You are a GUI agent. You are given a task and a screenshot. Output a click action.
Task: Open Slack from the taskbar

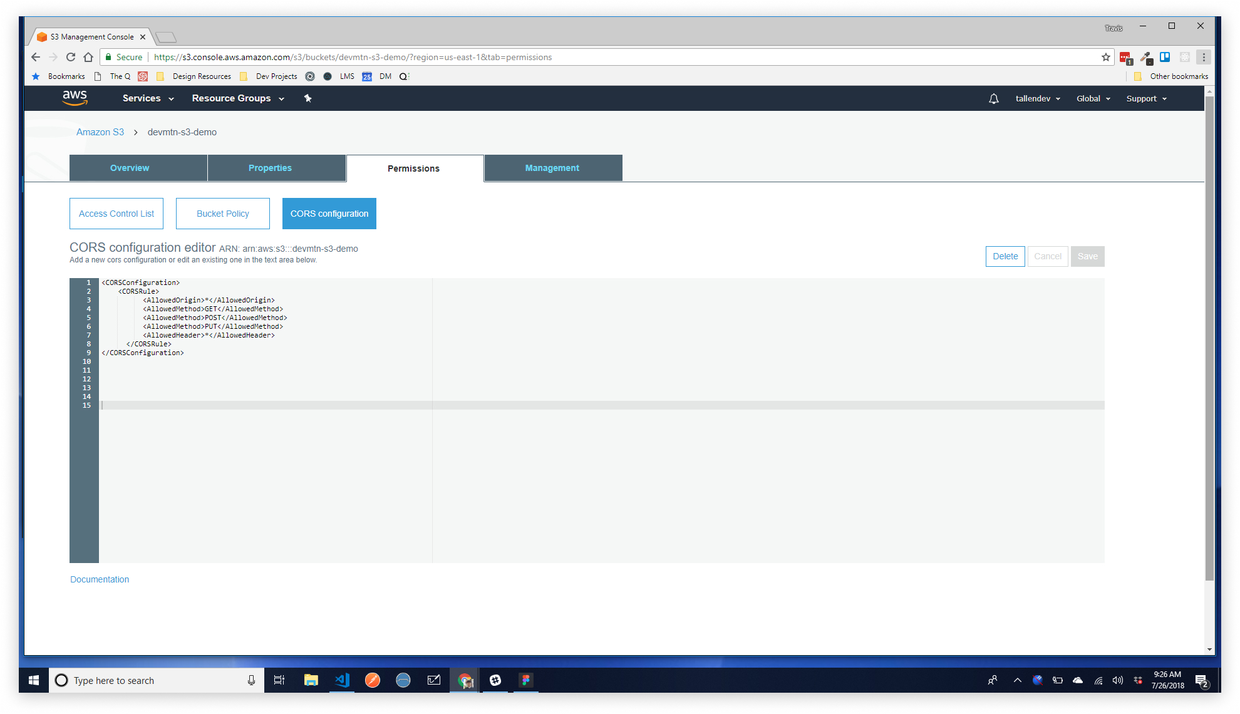click(x=495, y=680)
